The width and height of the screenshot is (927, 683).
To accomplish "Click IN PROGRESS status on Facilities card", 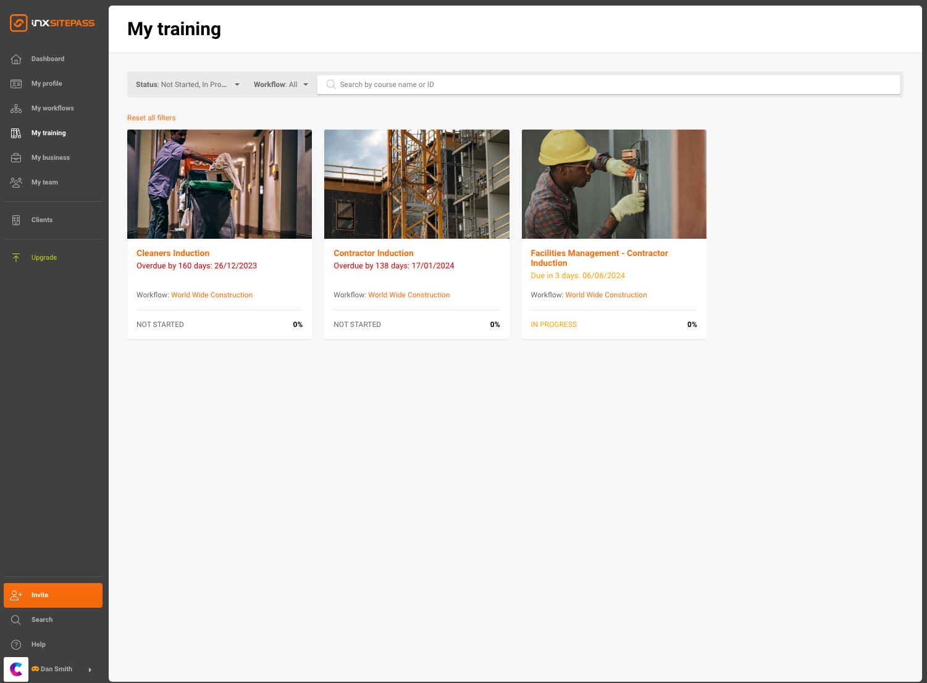I will pyautogui.click(x=554, y=325).
